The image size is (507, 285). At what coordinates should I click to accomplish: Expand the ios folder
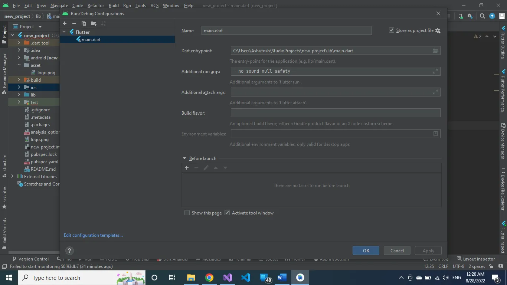(19, 88)
